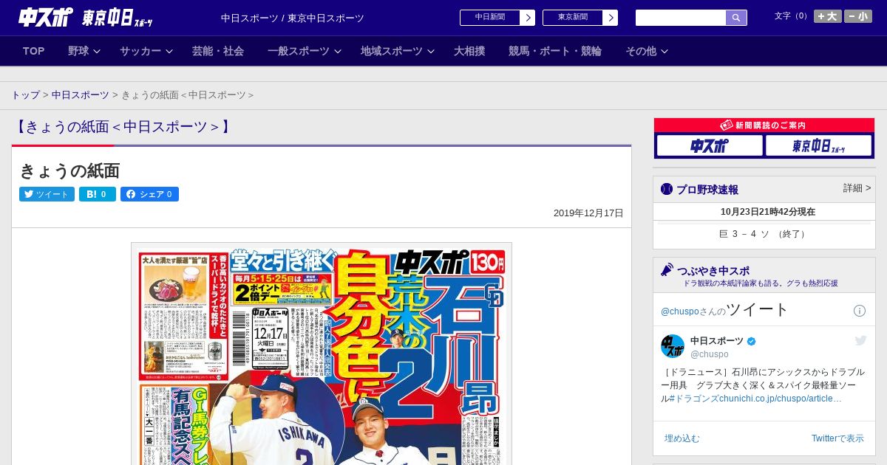Open 詳細 link for プロ野球速報
The width and height of the screenshot is (887, 465).
pos(857,188)
